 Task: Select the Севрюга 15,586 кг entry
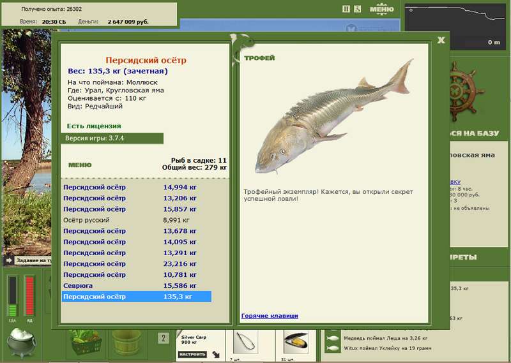click(137, 286)
